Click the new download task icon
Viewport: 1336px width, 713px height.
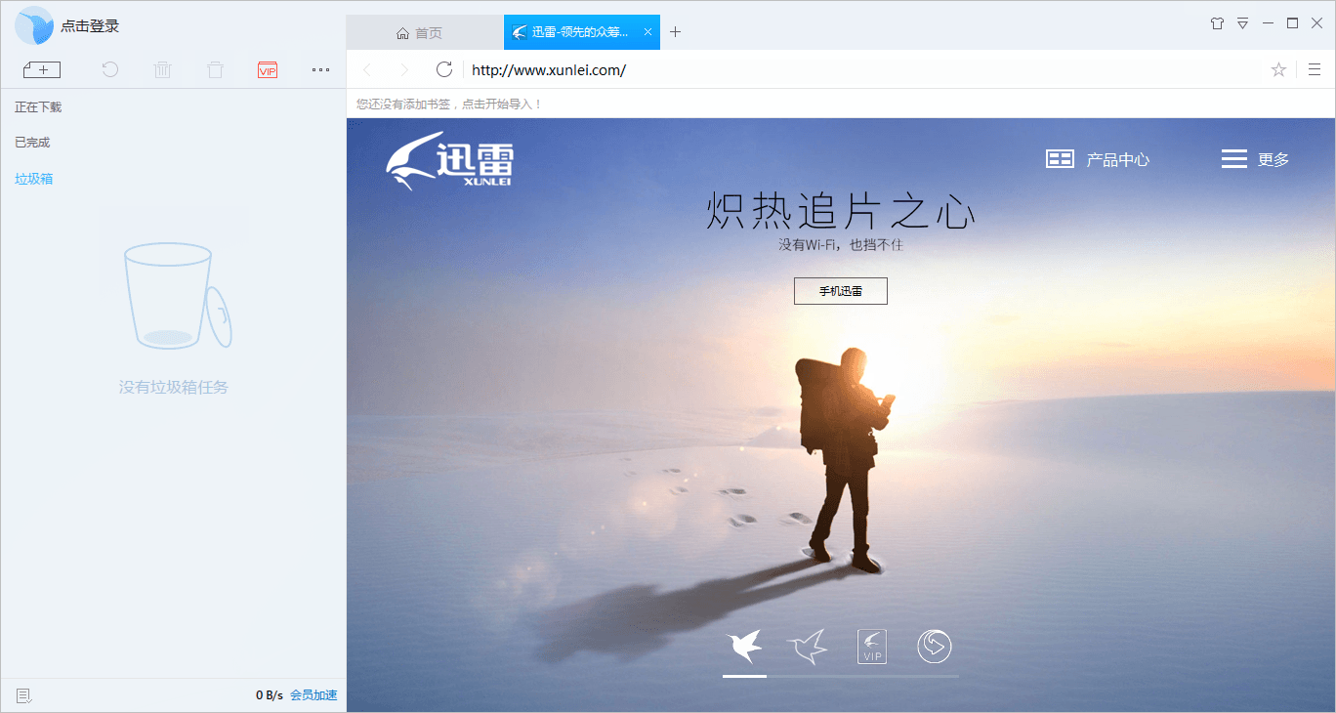coord(41,69)
